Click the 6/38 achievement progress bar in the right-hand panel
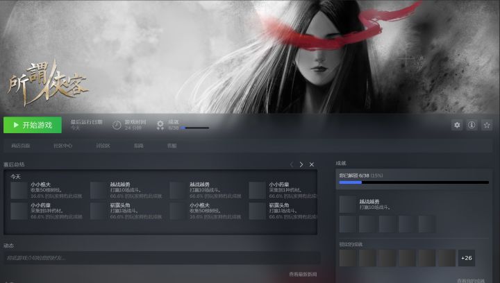Screen dimensions: 500x283 pos(414,182)
